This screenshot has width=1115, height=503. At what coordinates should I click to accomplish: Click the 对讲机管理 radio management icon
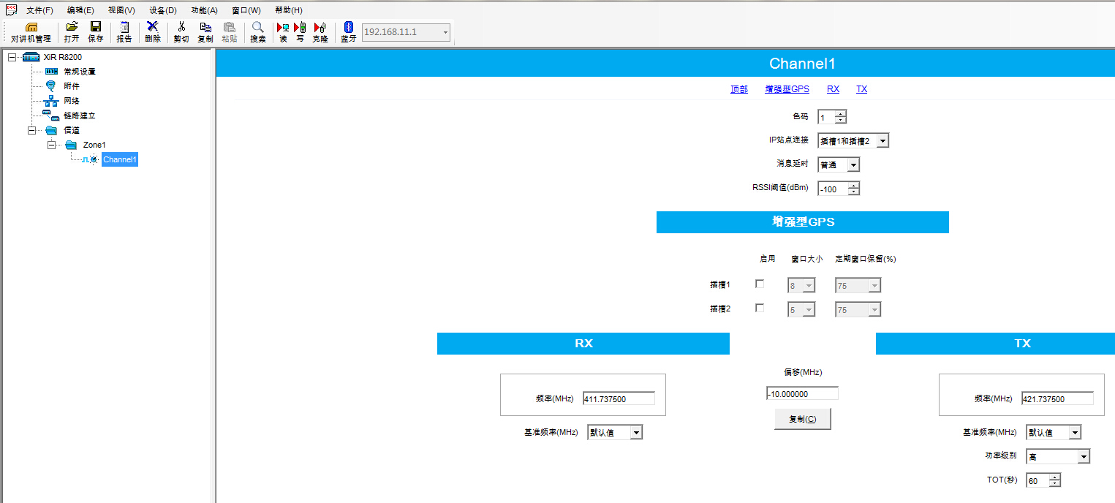click(x=31, y=32)
